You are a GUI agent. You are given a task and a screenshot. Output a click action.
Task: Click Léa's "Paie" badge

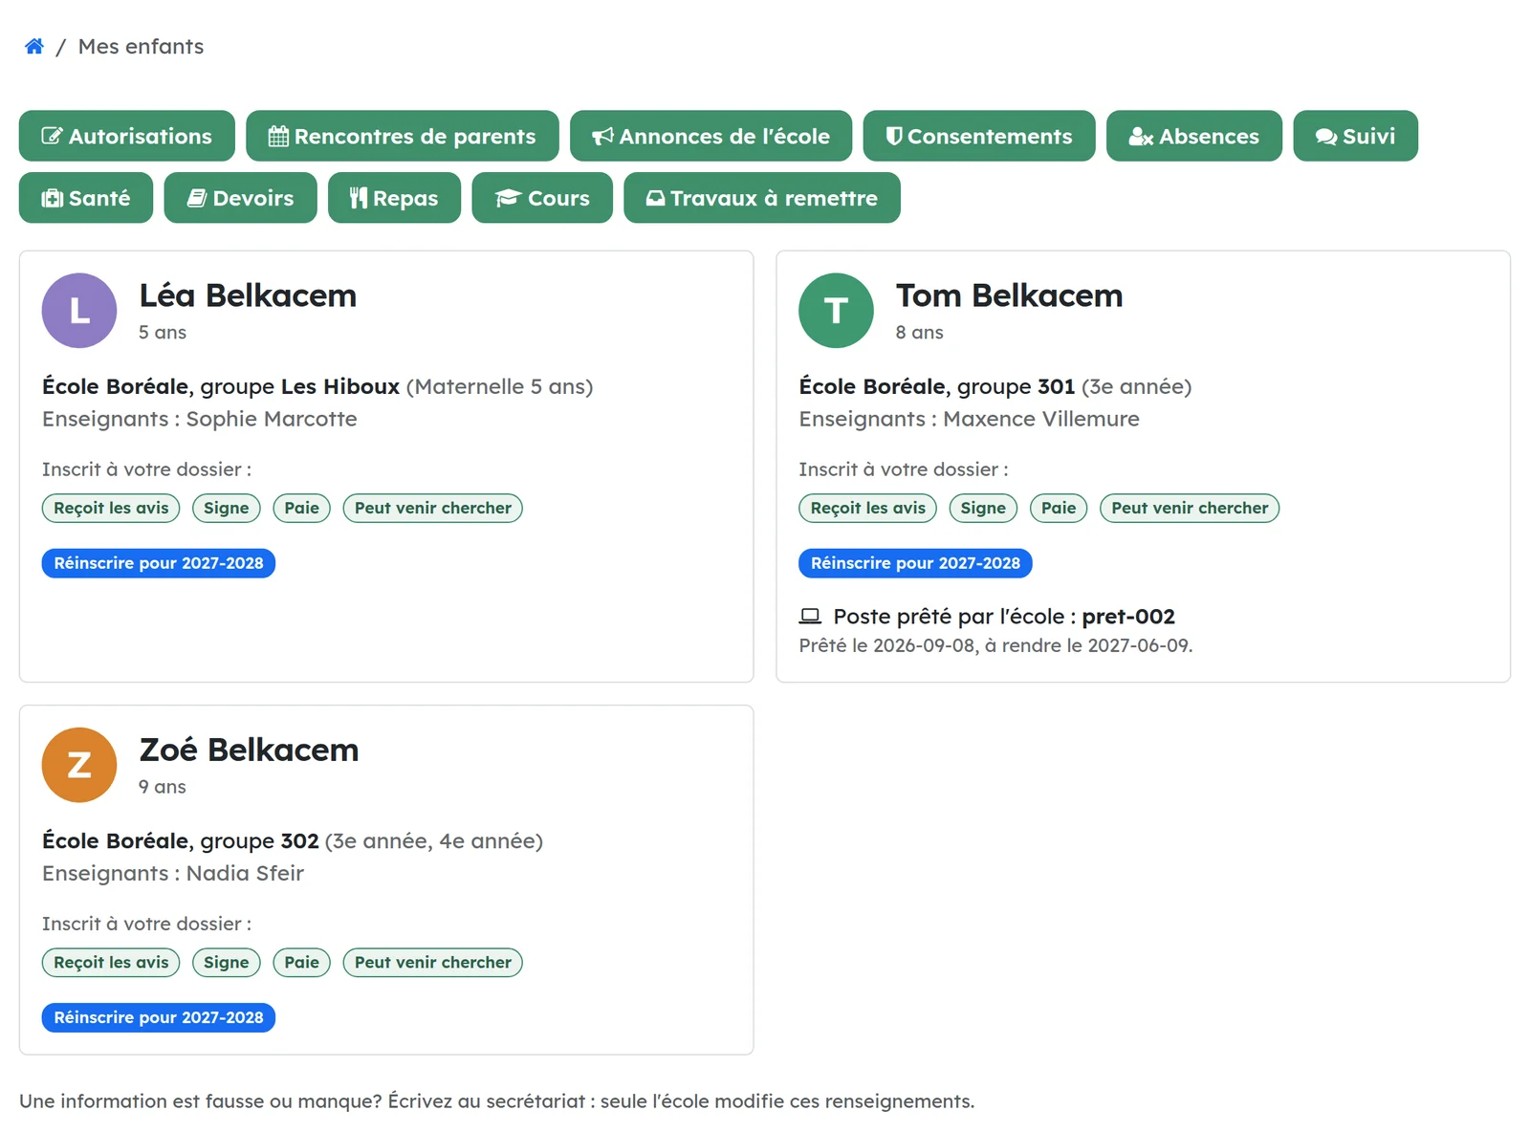pyautogui.click(x=302, y=508)
